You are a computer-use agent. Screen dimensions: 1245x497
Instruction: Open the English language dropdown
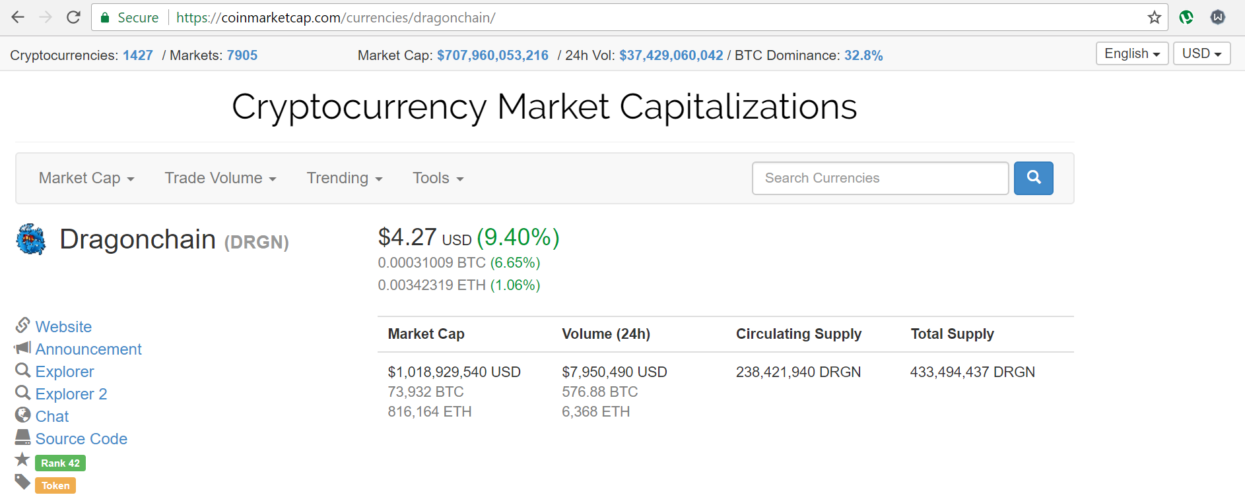point(1132,53)
